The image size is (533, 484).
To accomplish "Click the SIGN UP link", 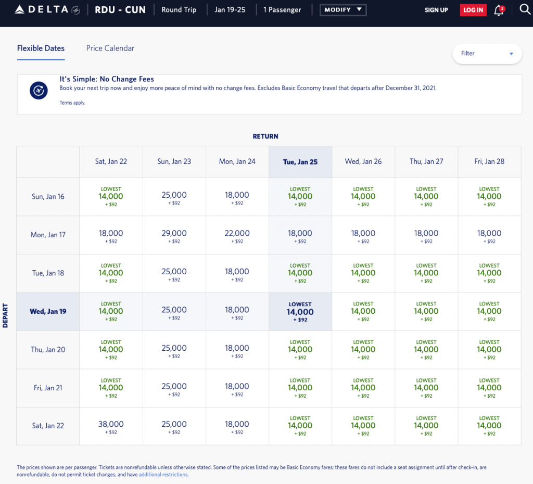I will click(x=436, y=10).
